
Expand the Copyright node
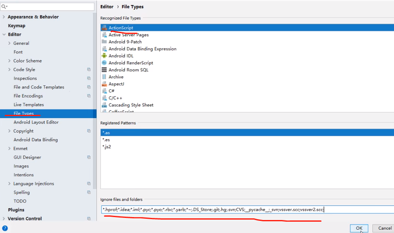(x=9, y=131)
